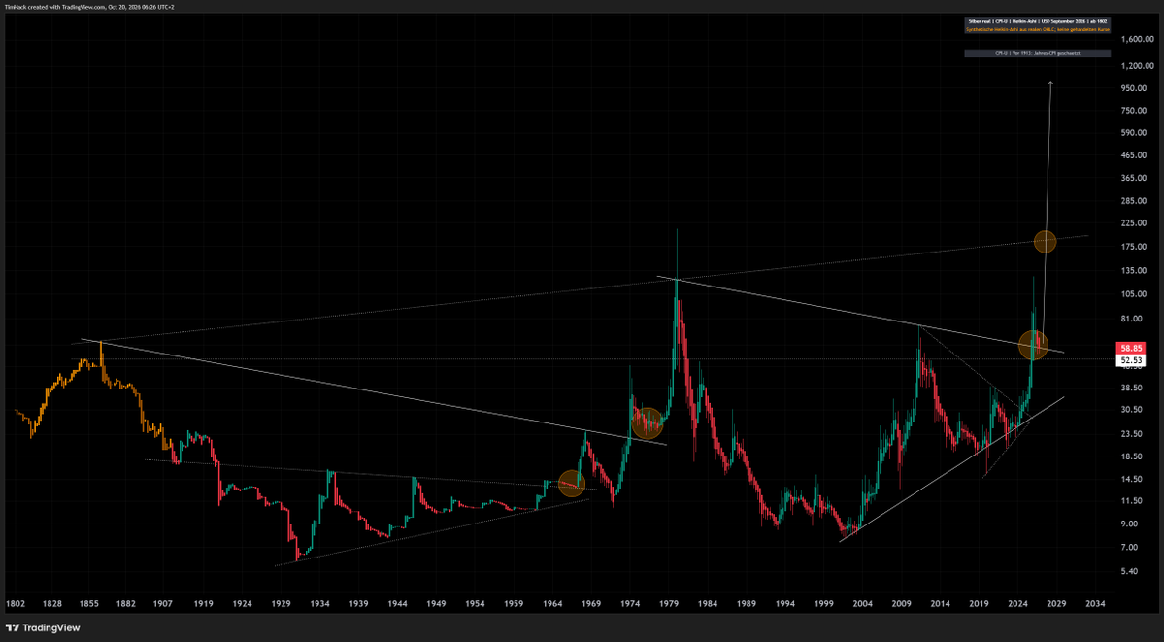Click the 'Silber real | CPI-U | Heikin-Ashi' title label

1037,21
